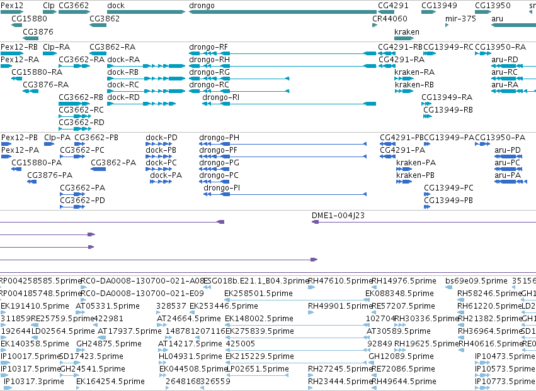Click the aru gene label
This screenshot has width=536, height=391.
pos(497,19)
